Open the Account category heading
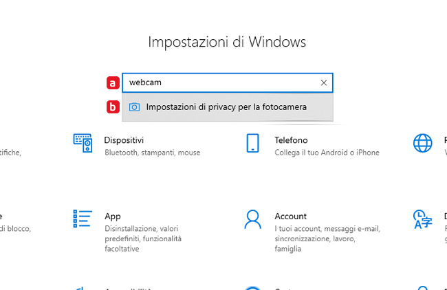Image resolution: width=447 pixels, height=290 pixels. coord(290,216)
